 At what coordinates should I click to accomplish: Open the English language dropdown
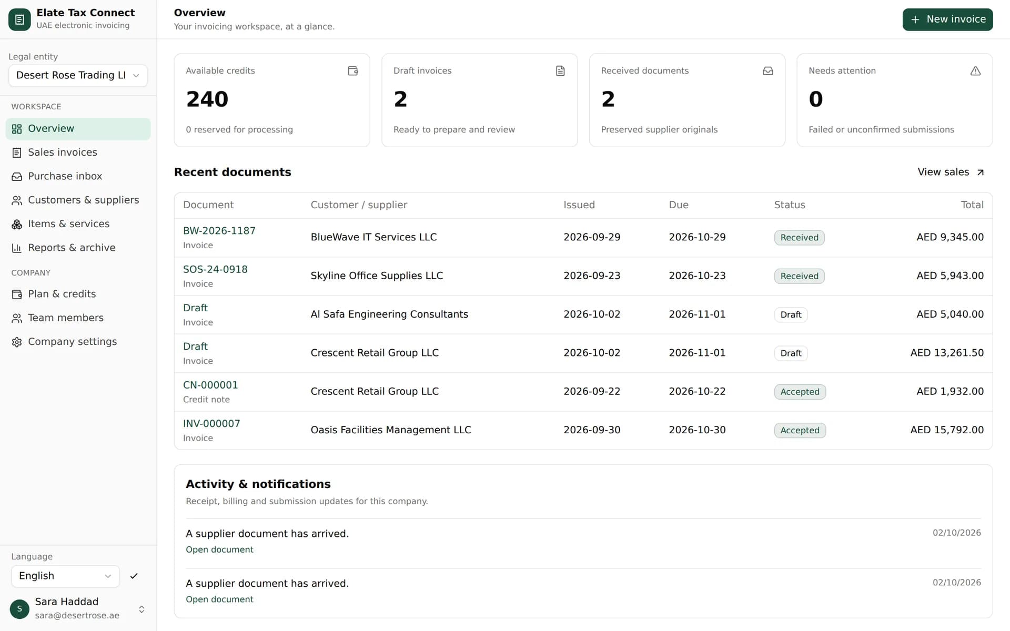[65, 576]
